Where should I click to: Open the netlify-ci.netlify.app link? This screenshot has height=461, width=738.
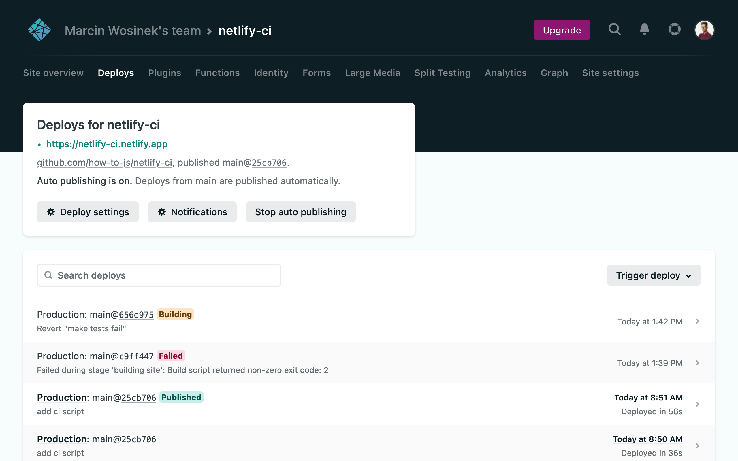[x=107, y=144]
